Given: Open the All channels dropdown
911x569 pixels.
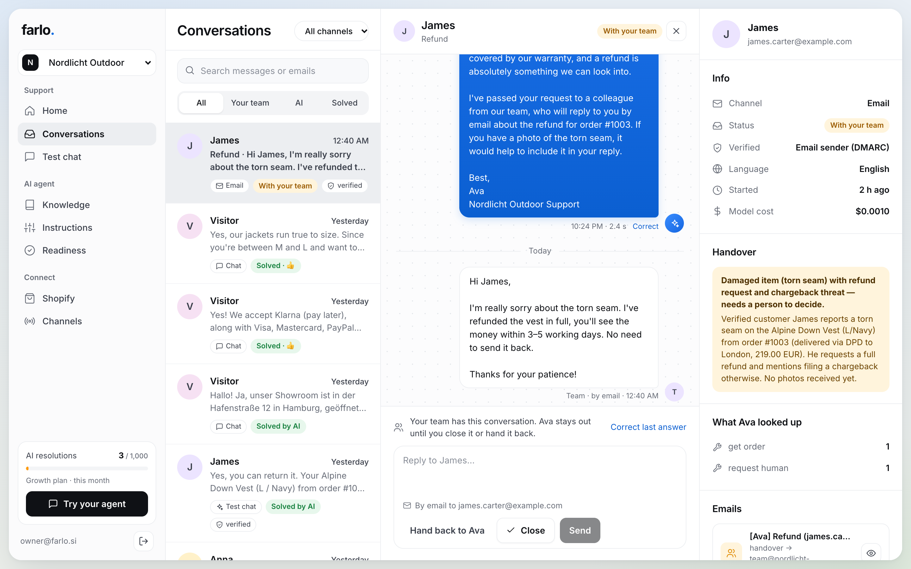Looking at the screenshot, I should tap(332, 31).
